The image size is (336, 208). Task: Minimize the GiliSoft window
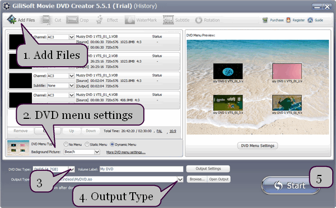coord(317,7)
